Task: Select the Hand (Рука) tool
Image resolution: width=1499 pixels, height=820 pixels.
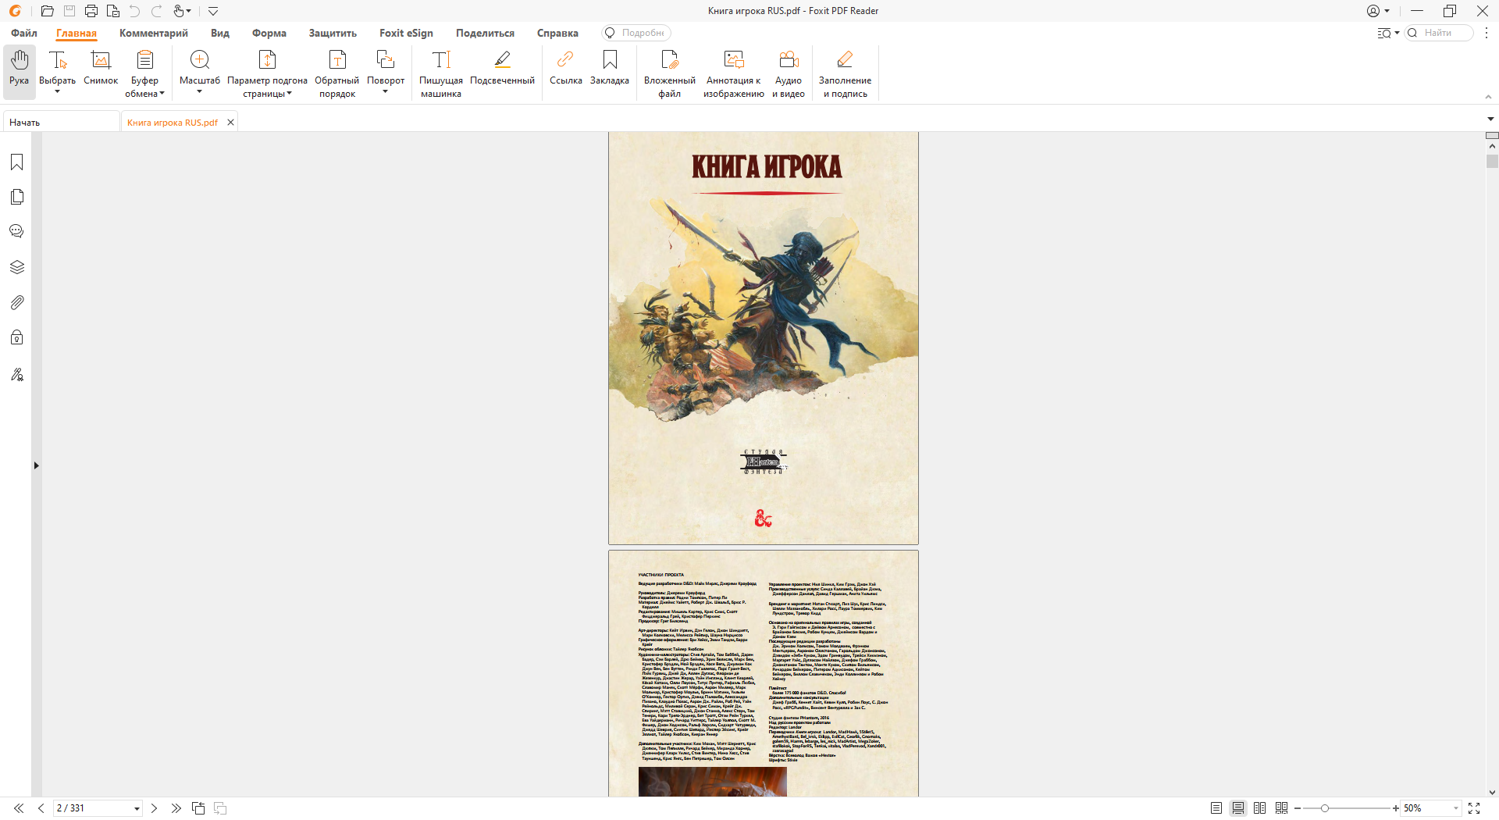Action: pyautogui.click(x=20, y=72)
